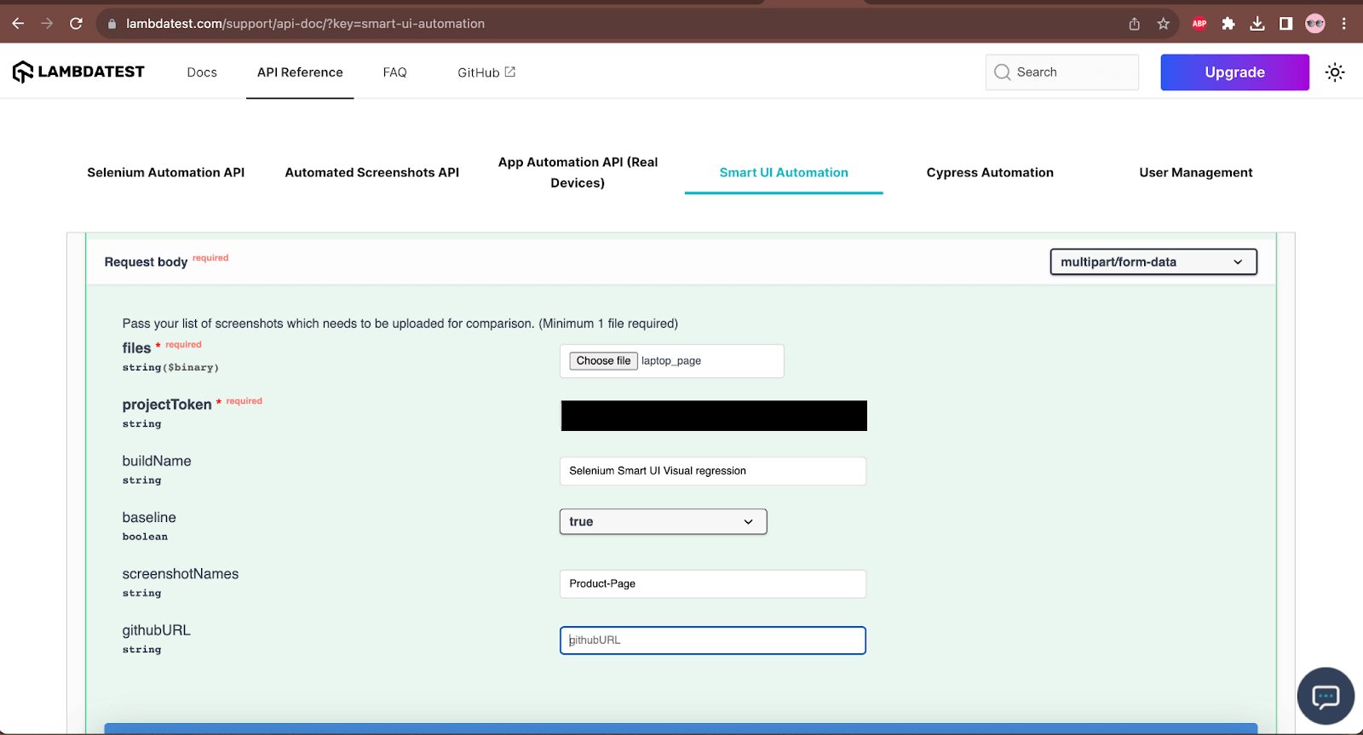Toggle the browser side panel icon
The width and height of the screenshot is (1363, 735).
pos(1285,24)
